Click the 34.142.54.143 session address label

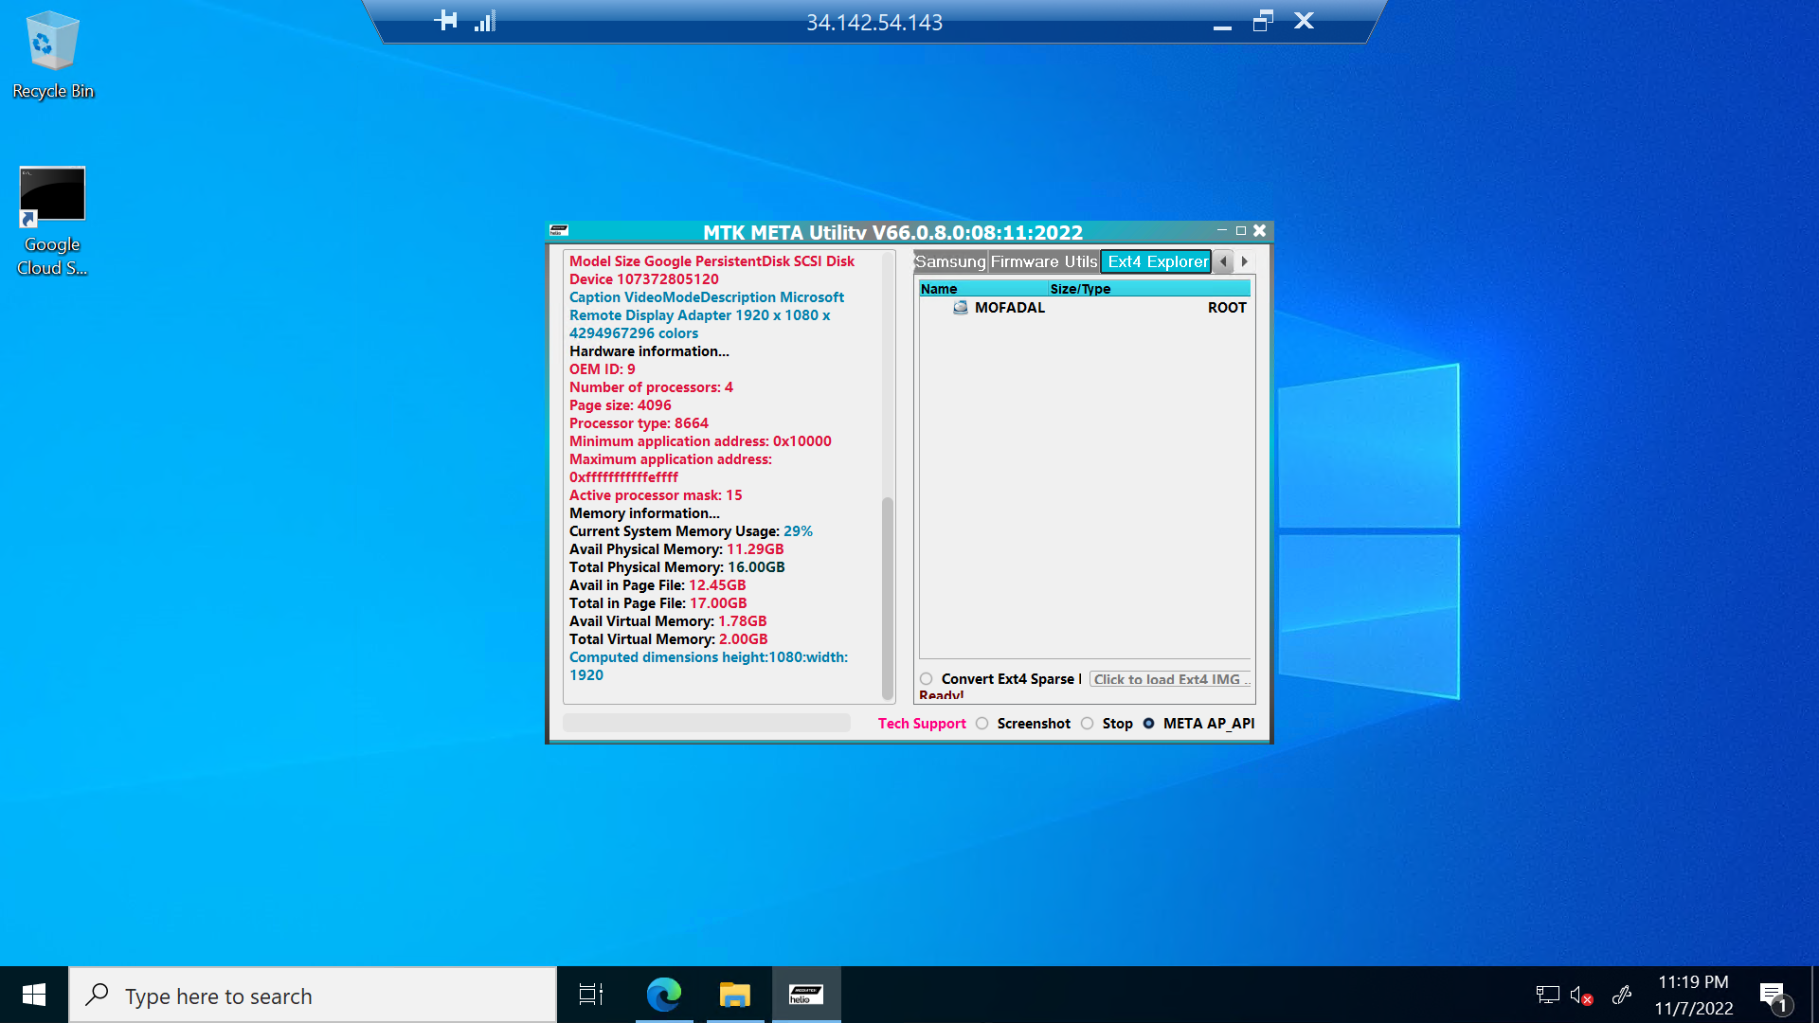[874, 22]
